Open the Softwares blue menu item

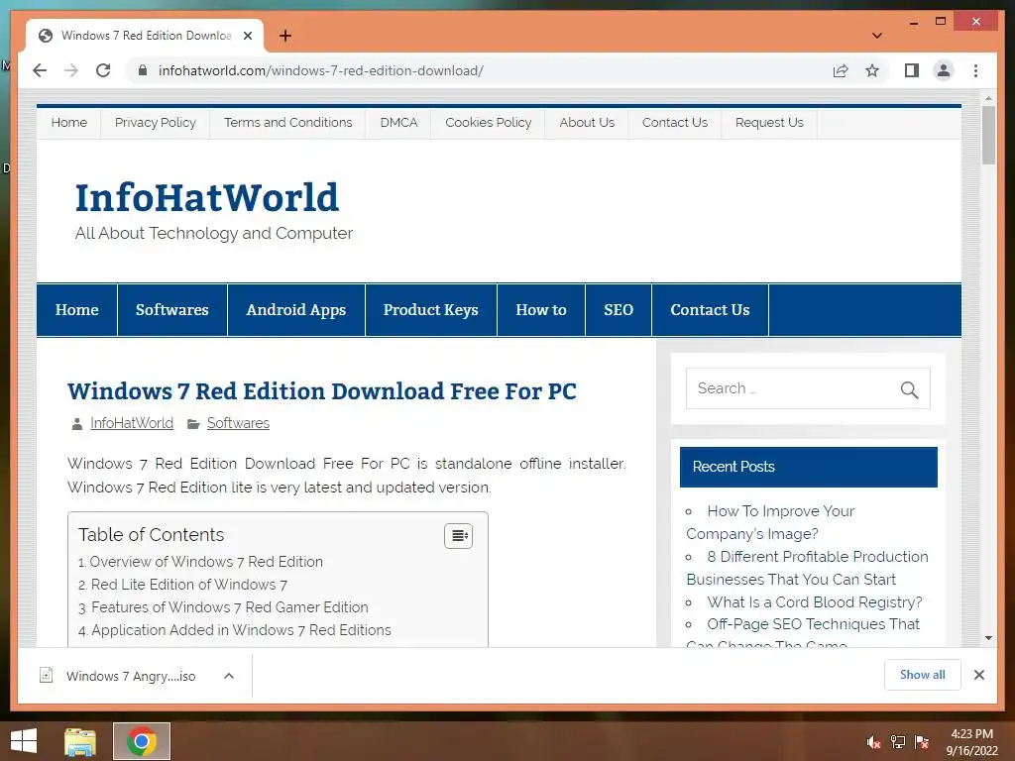pos(172,310)
